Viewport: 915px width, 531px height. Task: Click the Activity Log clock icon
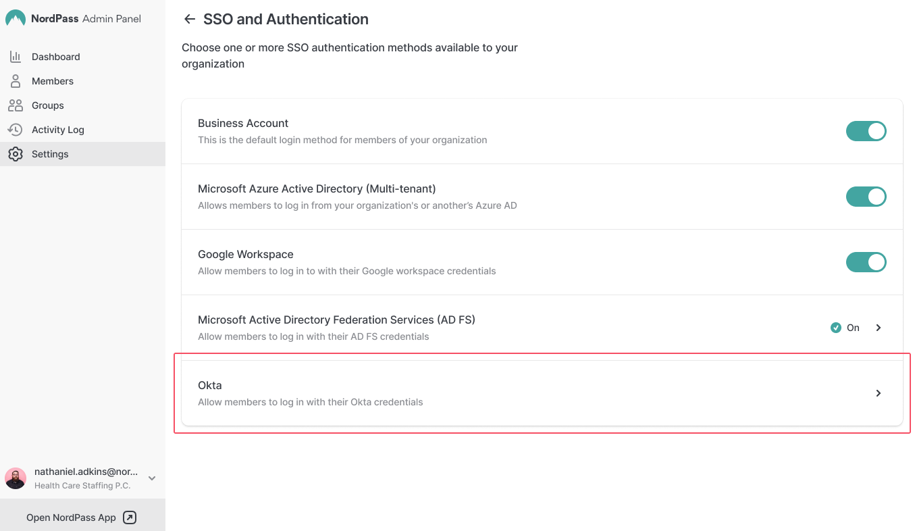15,130
